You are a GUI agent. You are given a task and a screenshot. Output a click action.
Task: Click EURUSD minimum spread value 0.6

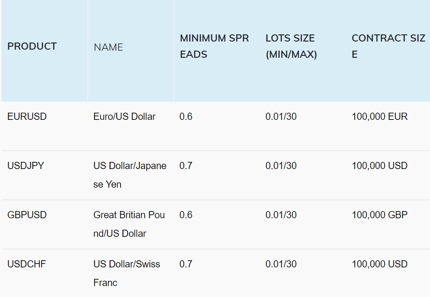coord(186,117)
